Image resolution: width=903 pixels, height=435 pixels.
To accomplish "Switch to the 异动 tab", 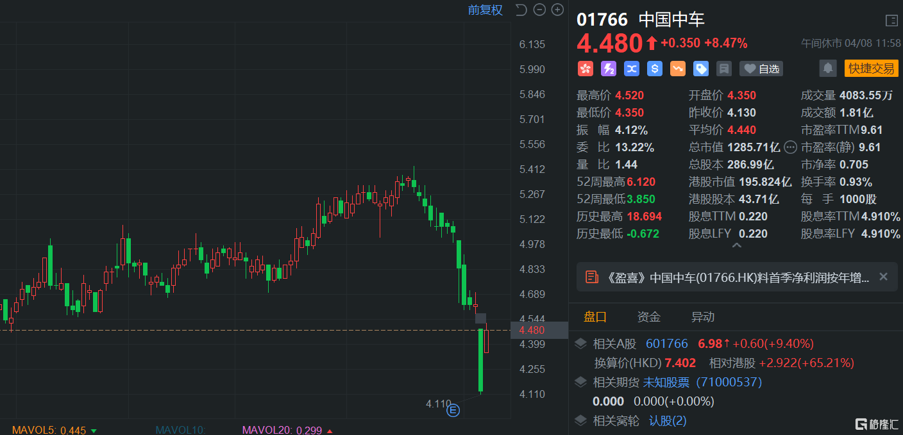I will coord(702,316).
